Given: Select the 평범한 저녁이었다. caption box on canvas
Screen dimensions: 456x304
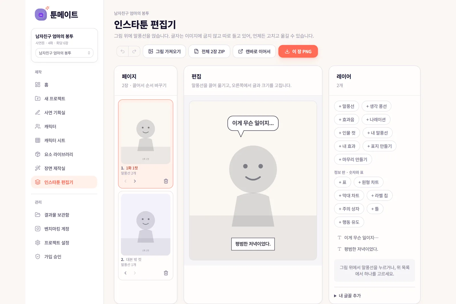Looking at the screenshot, I should point(253,244).
